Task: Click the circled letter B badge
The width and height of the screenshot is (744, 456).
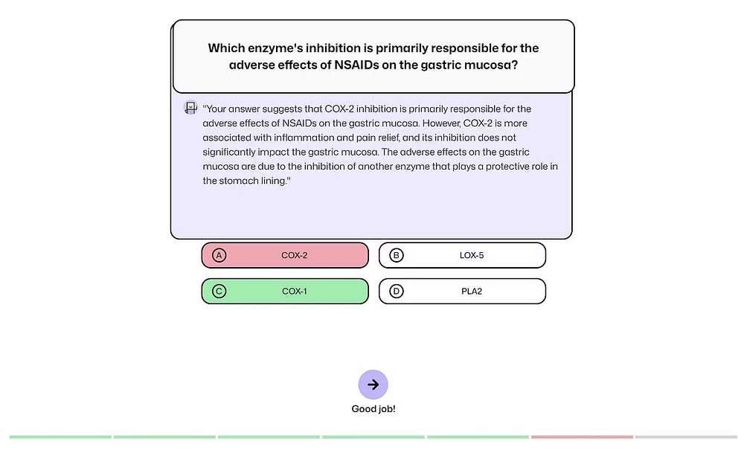Action: click(397, 255)
